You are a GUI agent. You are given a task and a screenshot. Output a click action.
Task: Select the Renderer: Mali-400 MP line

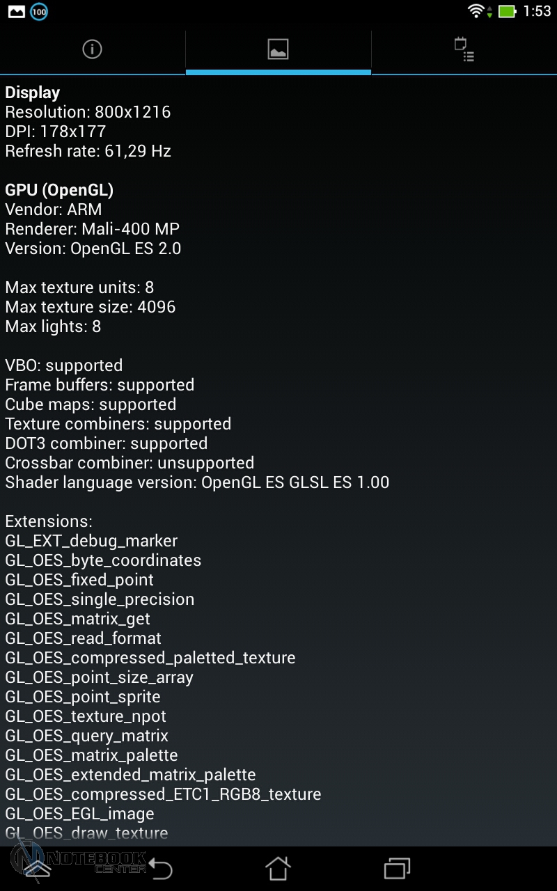(92, 229)
